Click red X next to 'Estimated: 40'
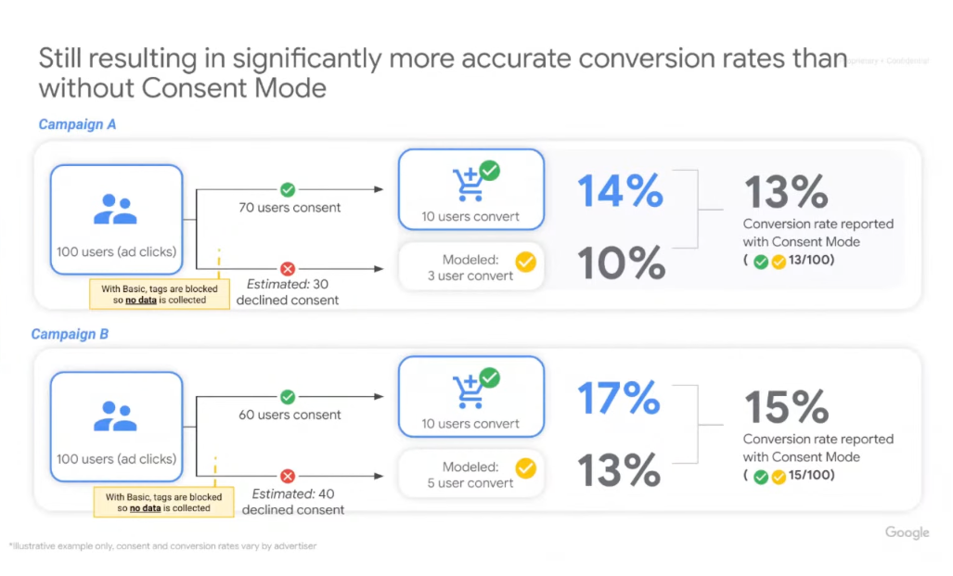Viewport: 953px width, 576px height. point(288,476)
